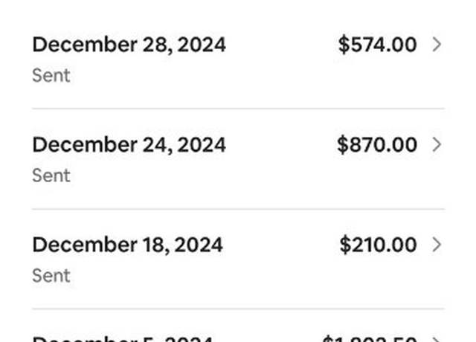Image resolution: width=476 pixels, height=342 pixels.
Task: Click the Sent status under December 18
Action: pos(51,276)
